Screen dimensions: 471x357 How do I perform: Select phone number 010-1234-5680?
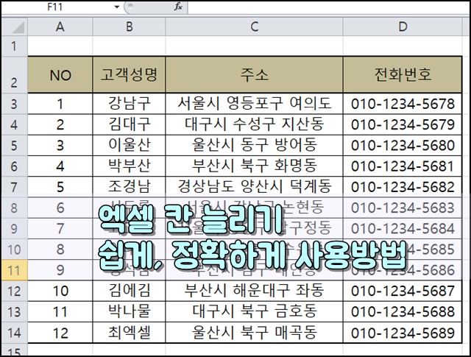coord(403,145)
